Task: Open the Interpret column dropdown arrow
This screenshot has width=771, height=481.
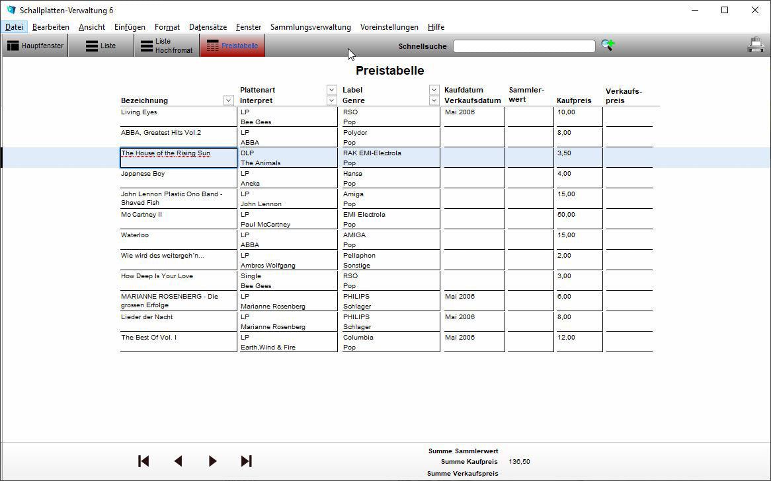Action: 332,100
